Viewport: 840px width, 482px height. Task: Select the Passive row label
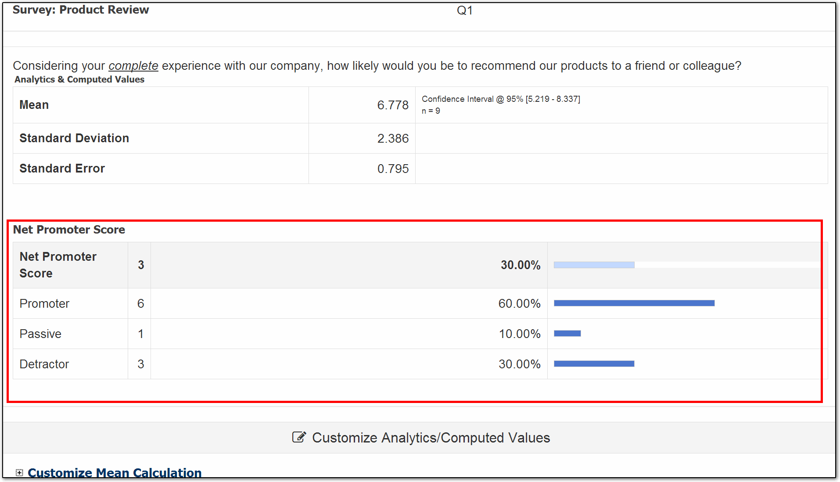click(40, 334)
